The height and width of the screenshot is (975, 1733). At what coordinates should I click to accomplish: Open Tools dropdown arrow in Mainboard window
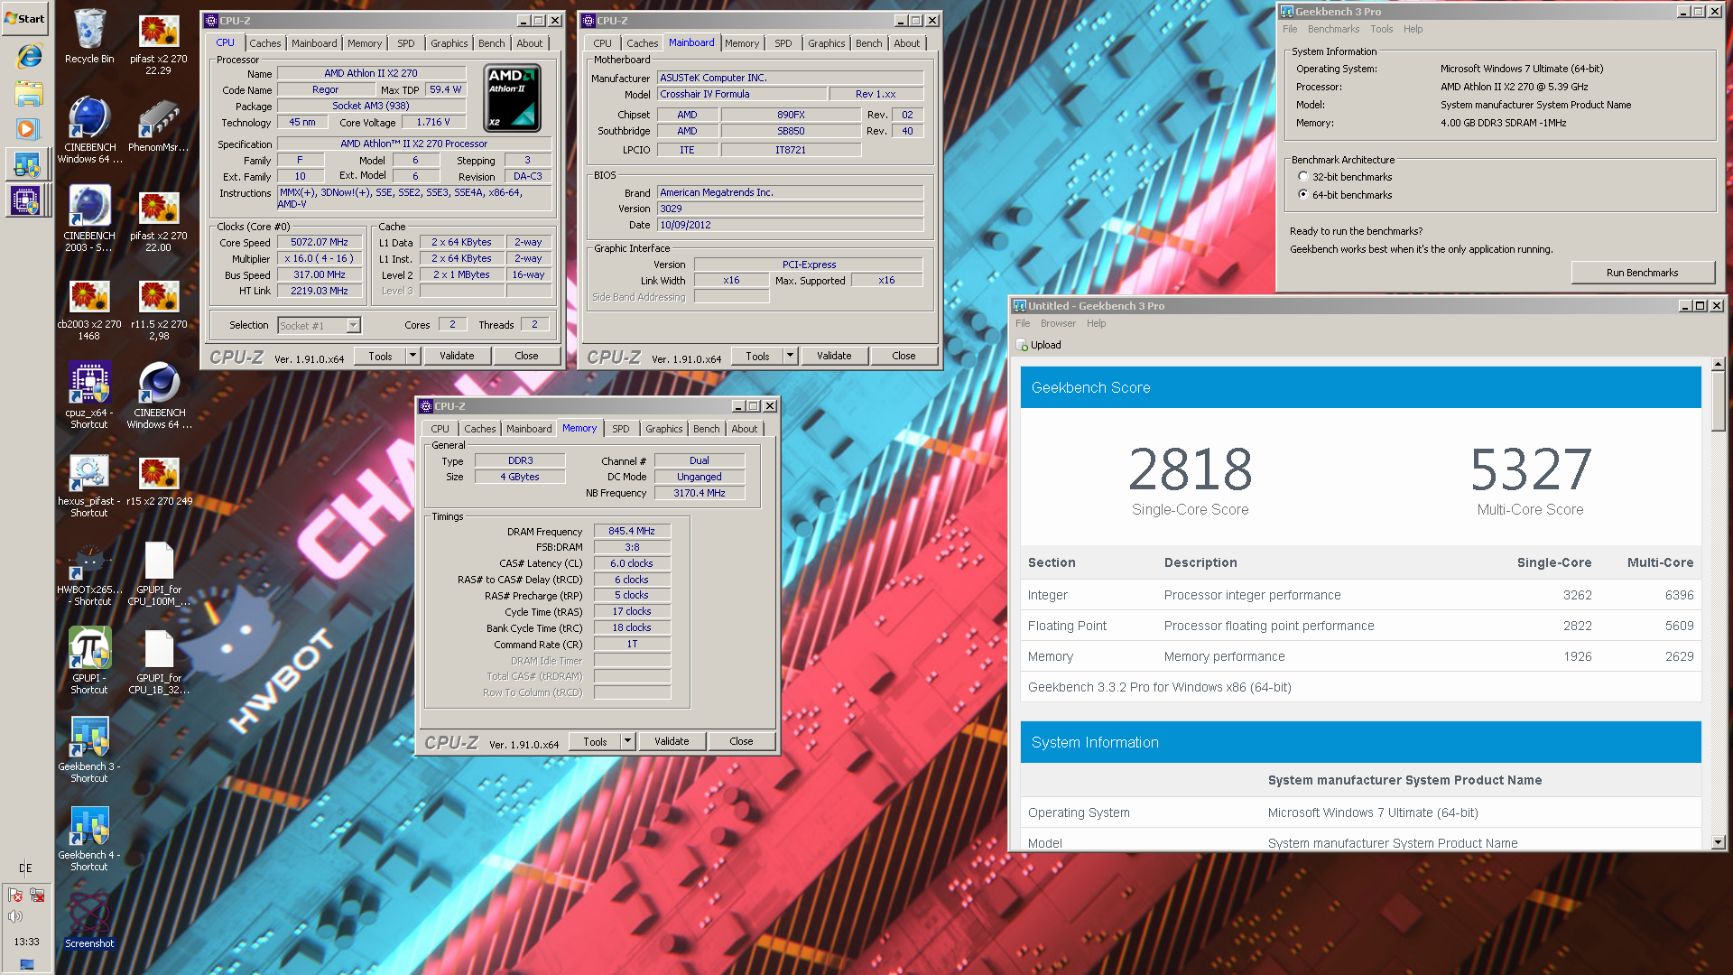pyautogui.click(x=791, y=356)
